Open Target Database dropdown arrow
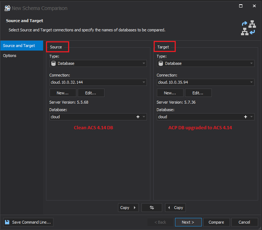Viewport: 262px width, 230px height. pyautogui.click(x=252, y=117)
